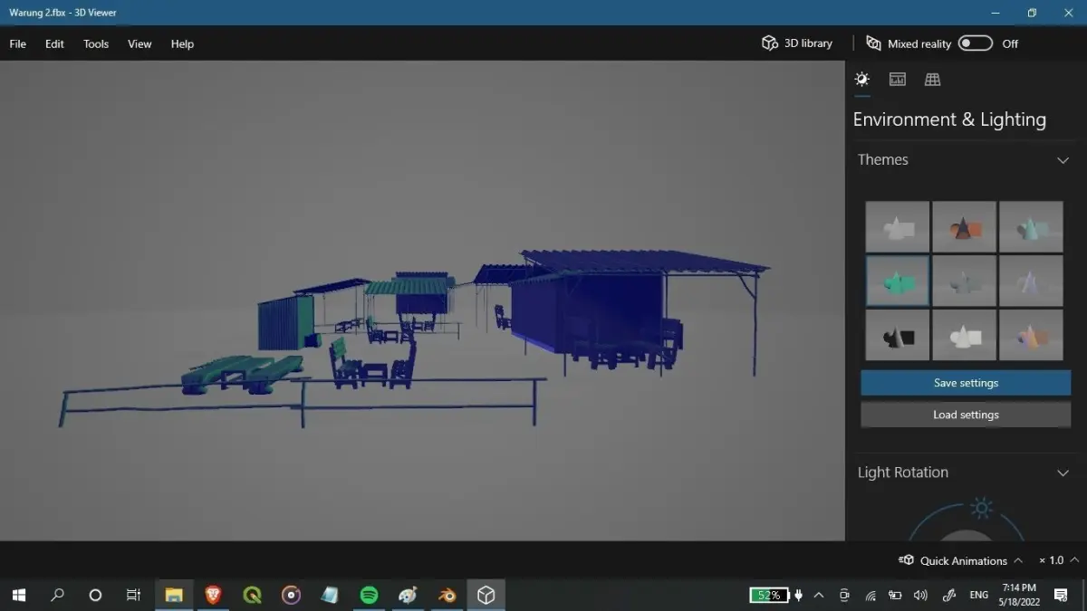Open the paint palette app on taskbar

408,595
